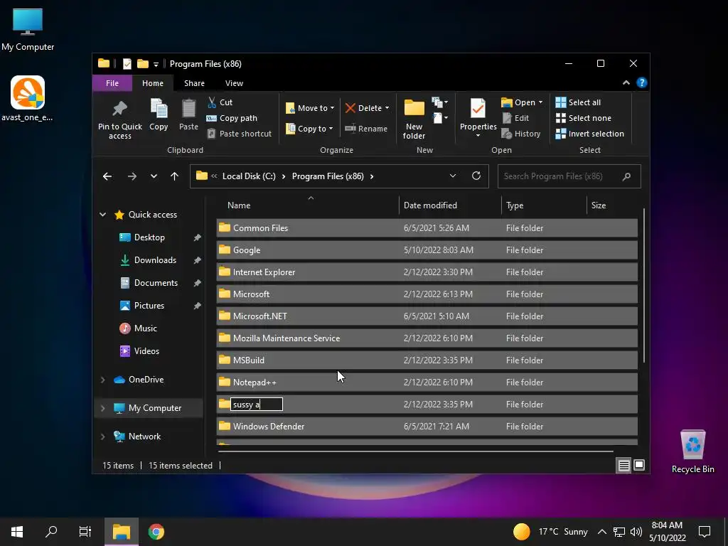
Task: Click Copy path in the ribbon
Action: [x=232, y=118]
